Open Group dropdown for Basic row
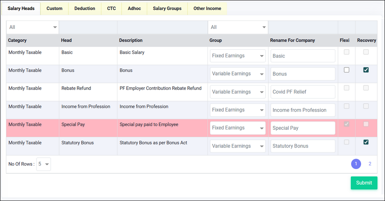Image resolution: width=385 pixels, height=201 pixels. [238, 56]
